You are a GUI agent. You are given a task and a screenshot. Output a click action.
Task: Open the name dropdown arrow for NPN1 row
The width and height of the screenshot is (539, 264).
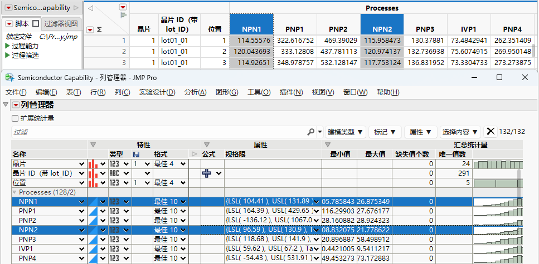(x=81, y=202)
